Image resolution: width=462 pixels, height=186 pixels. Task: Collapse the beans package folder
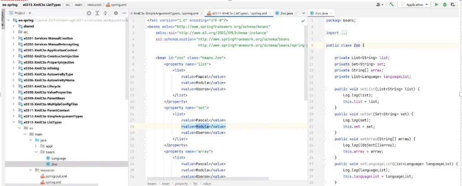pos(36,152)
